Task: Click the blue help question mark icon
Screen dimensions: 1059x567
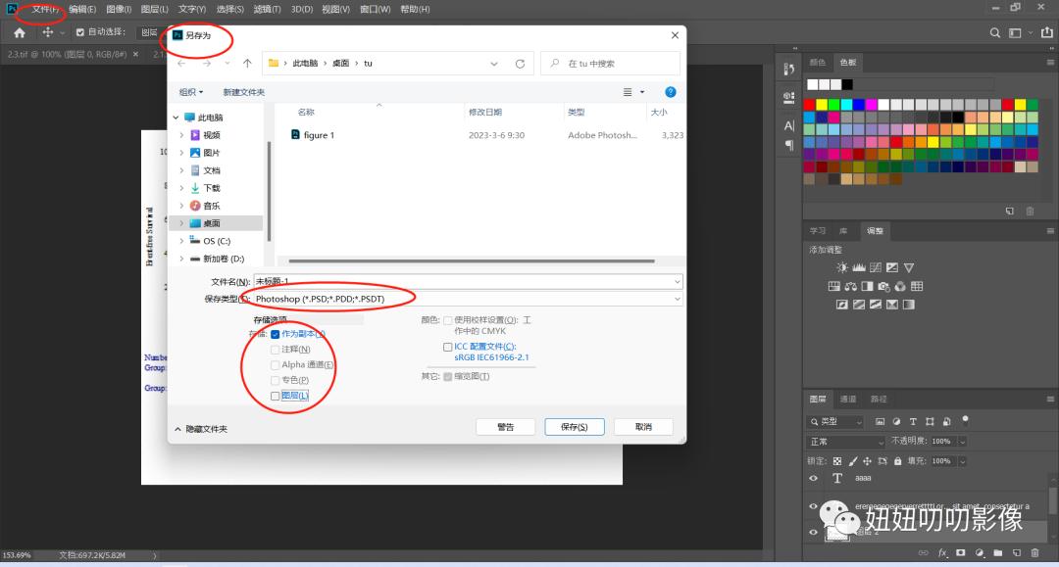Action: (x=671, y=92)
